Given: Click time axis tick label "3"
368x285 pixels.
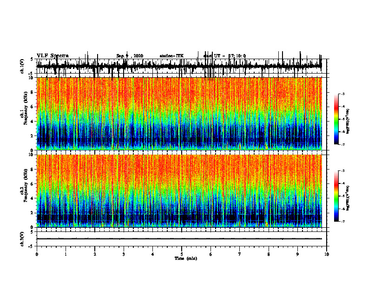Looking at the screenshot, I should tap(124, 254).
